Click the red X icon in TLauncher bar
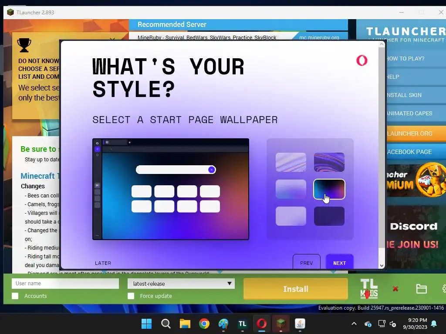 click(x=395, y=289)
